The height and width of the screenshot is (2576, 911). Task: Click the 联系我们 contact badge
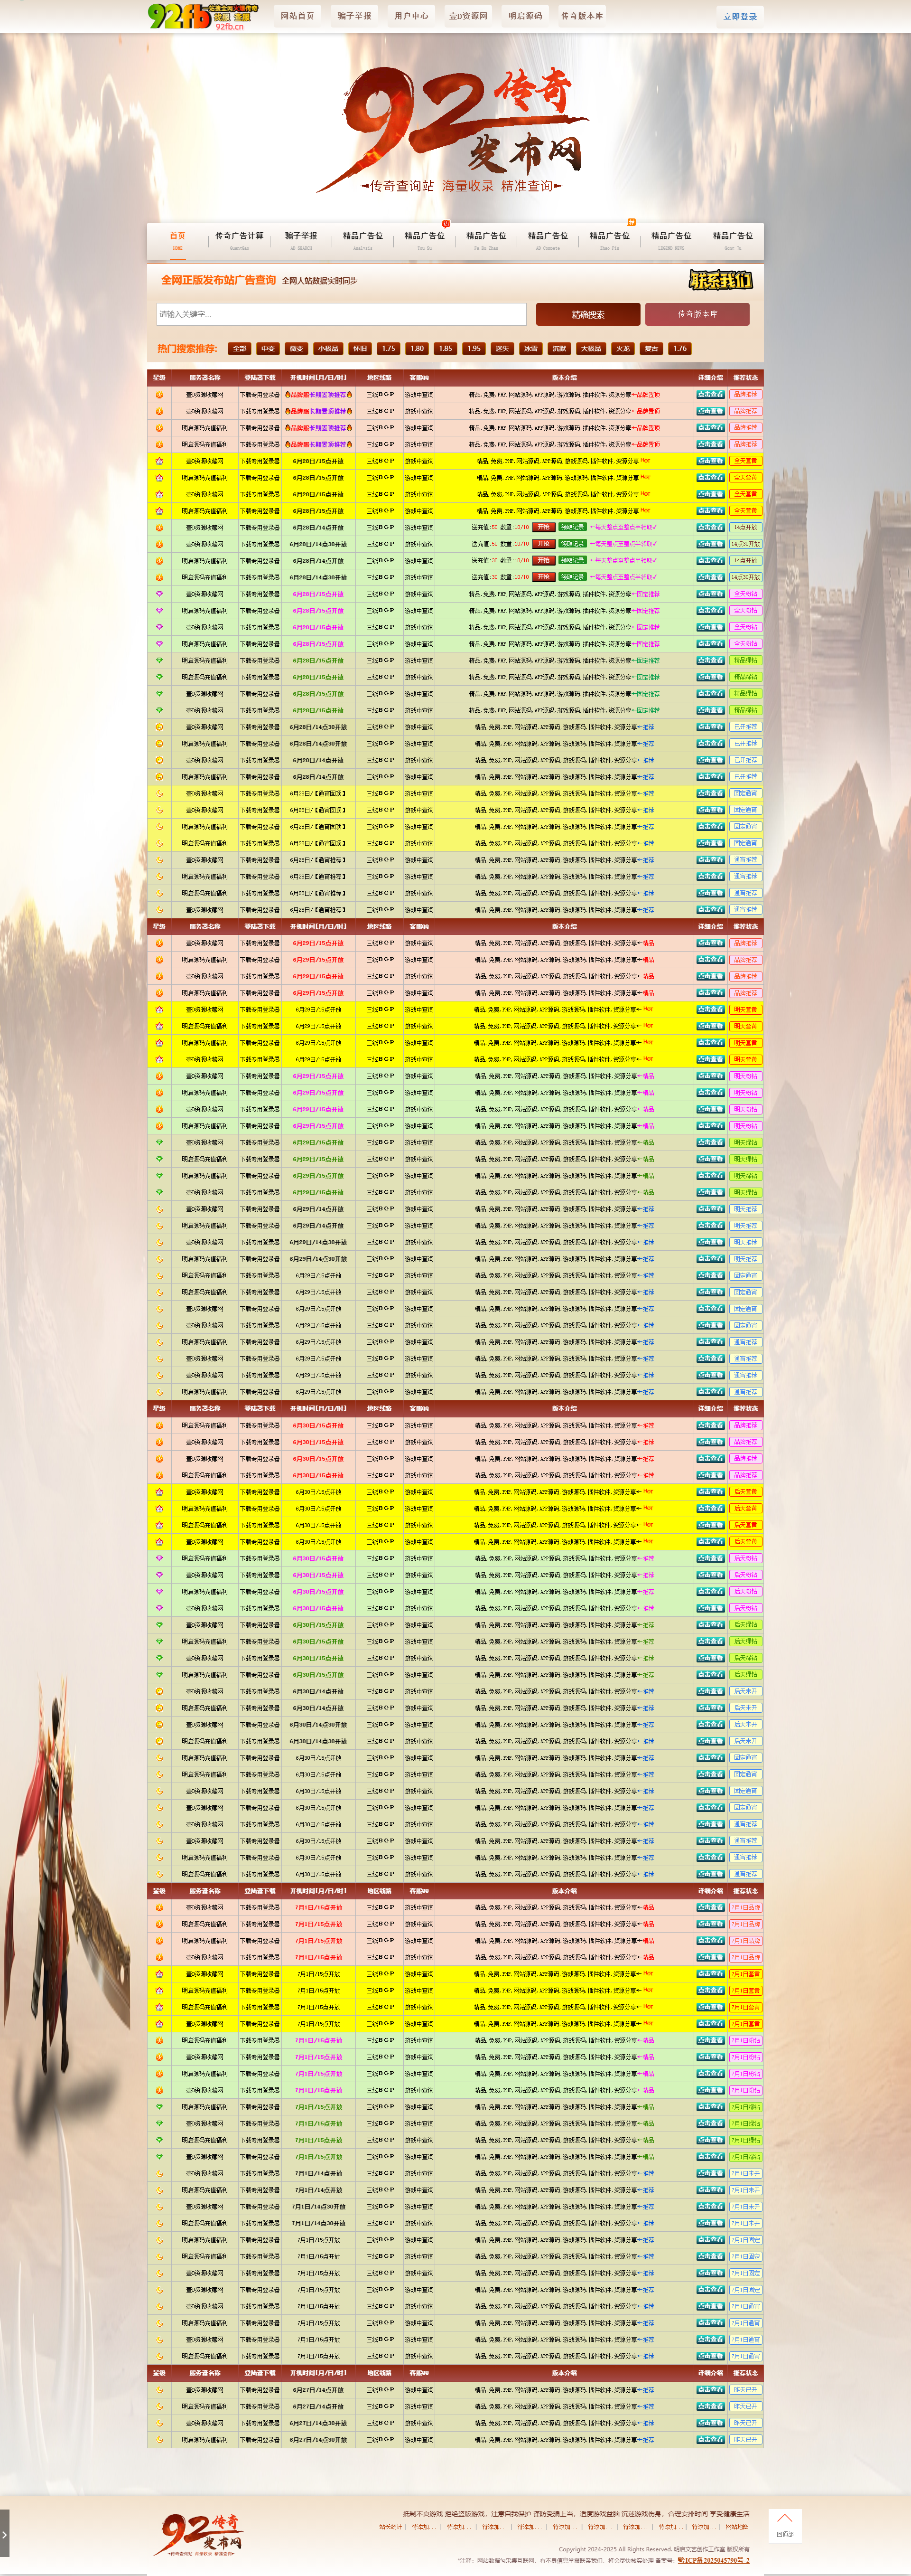pyautogui.click(x=720, y=280)
